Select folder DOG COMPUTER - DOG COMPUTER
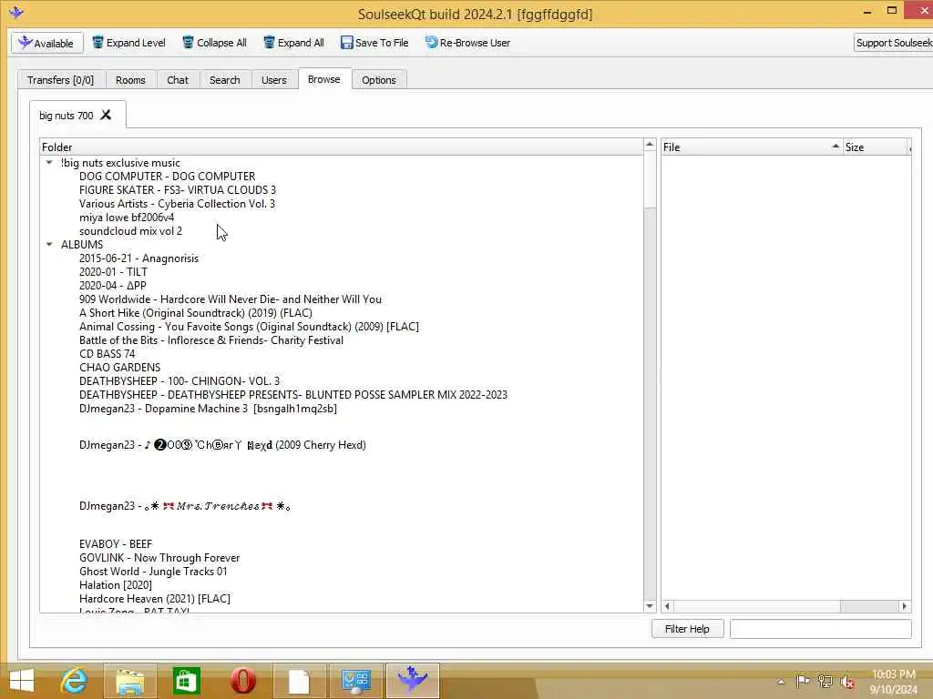 pyautogui.click(x=168, y=176)
